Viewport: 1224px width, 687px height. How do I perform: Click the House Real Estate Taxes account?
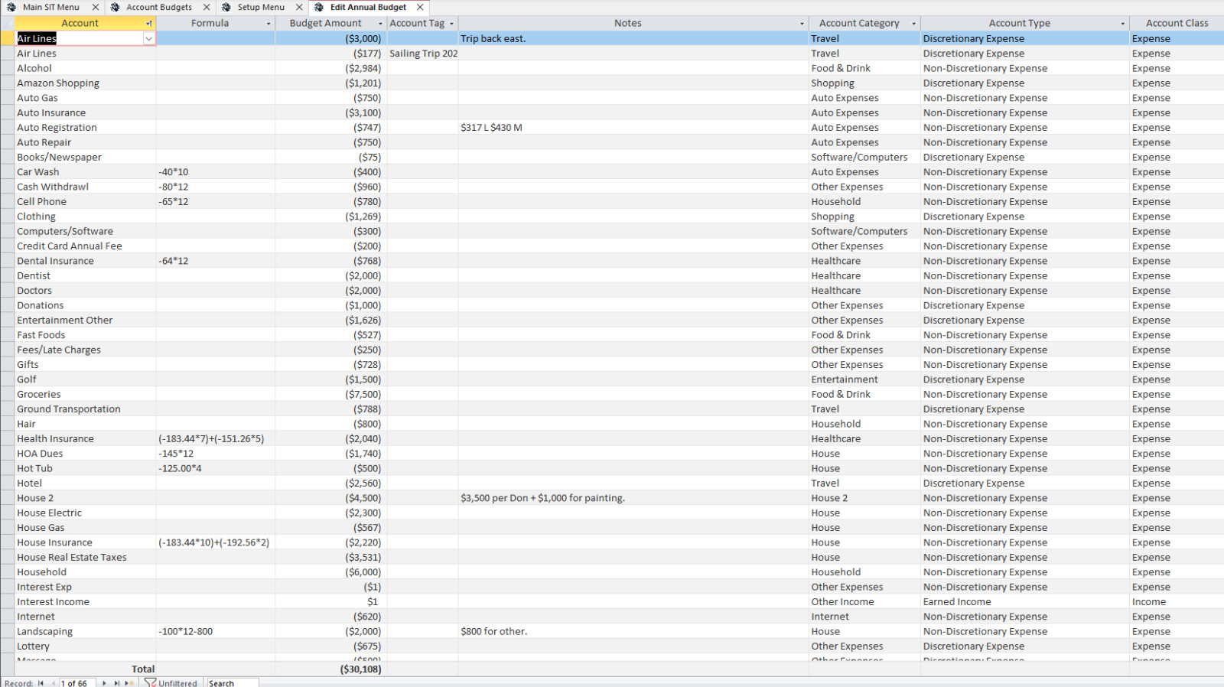pos(85,558)
